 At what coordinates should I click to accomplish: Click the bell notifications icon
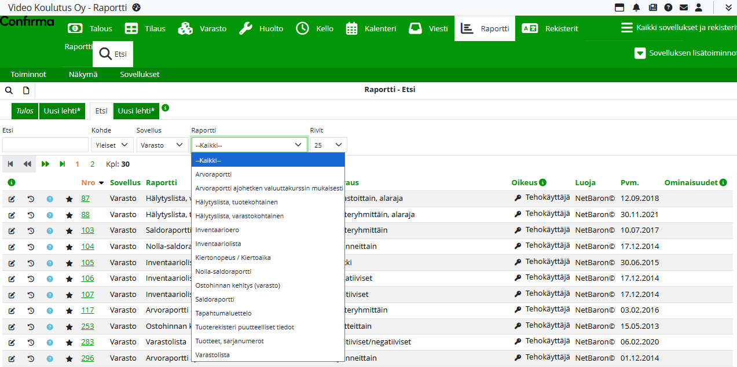(636, 8)
